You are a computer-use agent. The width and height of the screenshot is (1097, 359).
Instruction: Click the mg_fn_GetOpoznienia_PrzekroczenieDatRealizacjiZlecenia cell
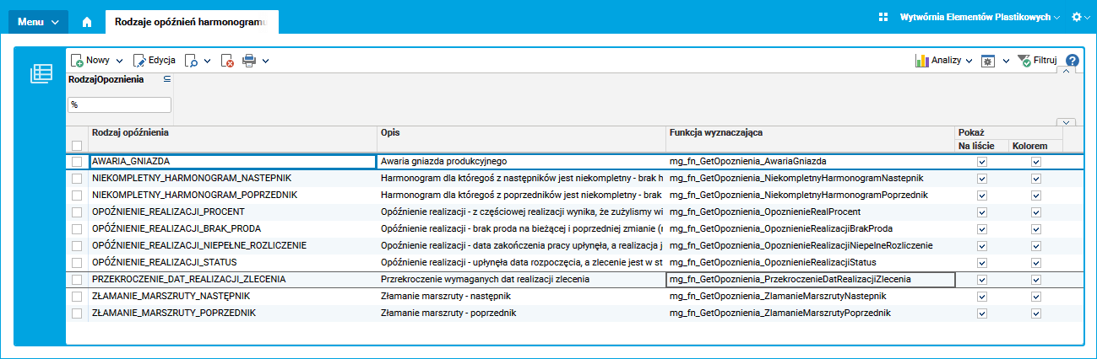pyautogui.click(x=810, y=280)
